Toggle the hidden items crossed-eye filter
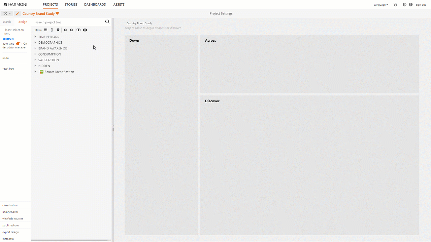 [x=71, y=30]
